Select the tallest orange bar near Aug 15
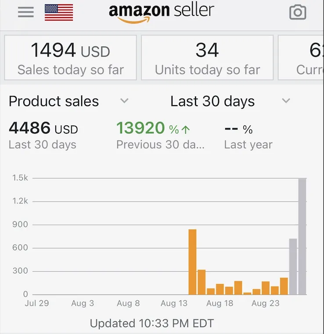 pyautogui.click(x=192, y=262)
